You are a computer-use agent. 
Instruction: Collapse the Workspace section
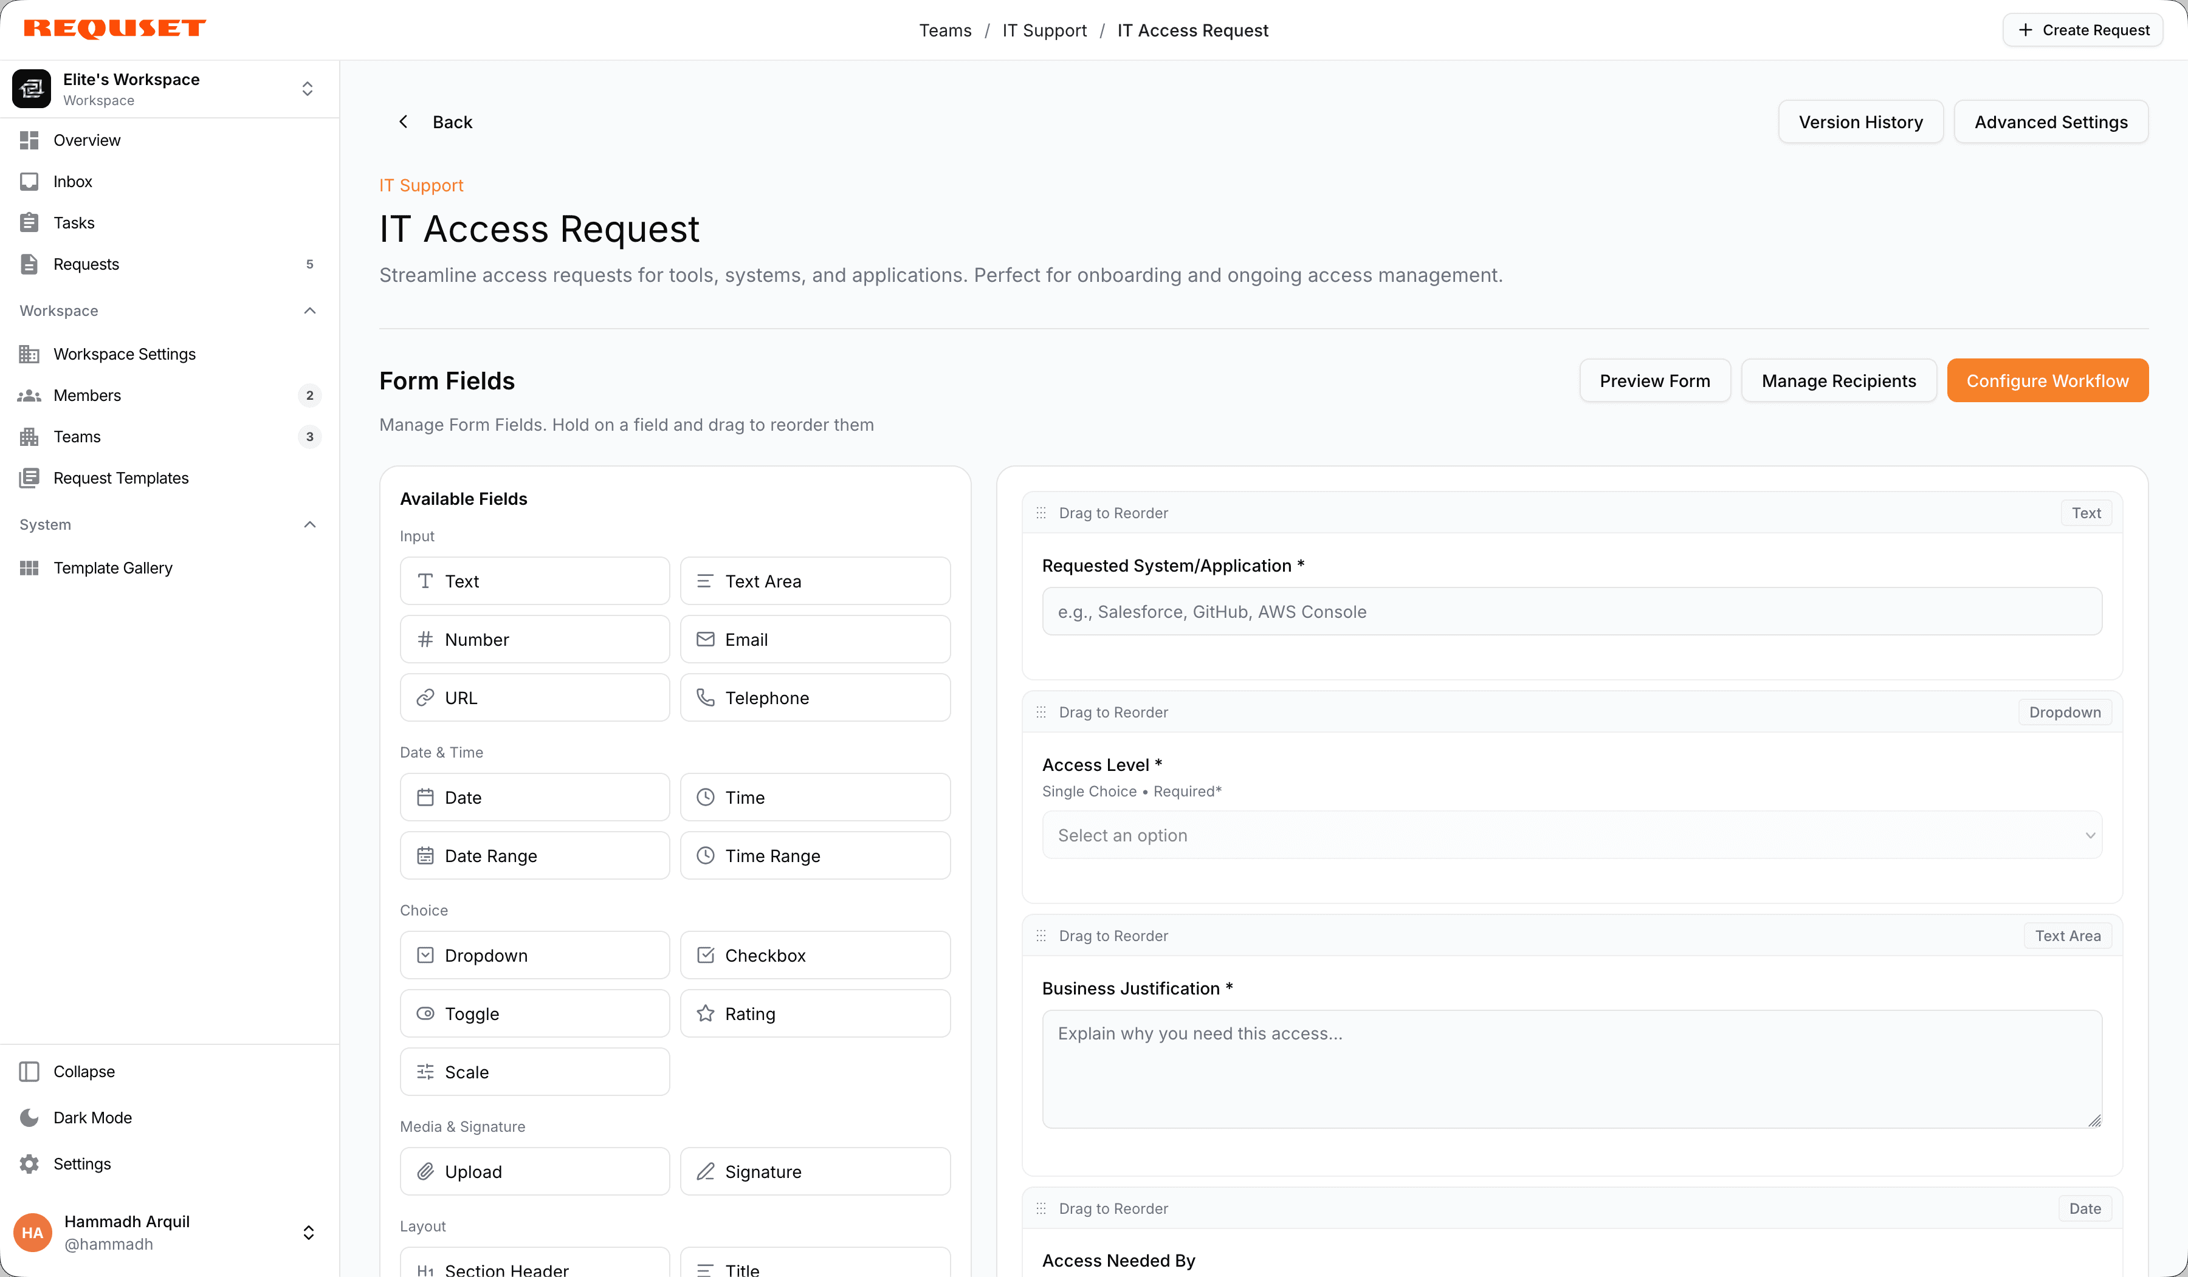coord(309,311)
